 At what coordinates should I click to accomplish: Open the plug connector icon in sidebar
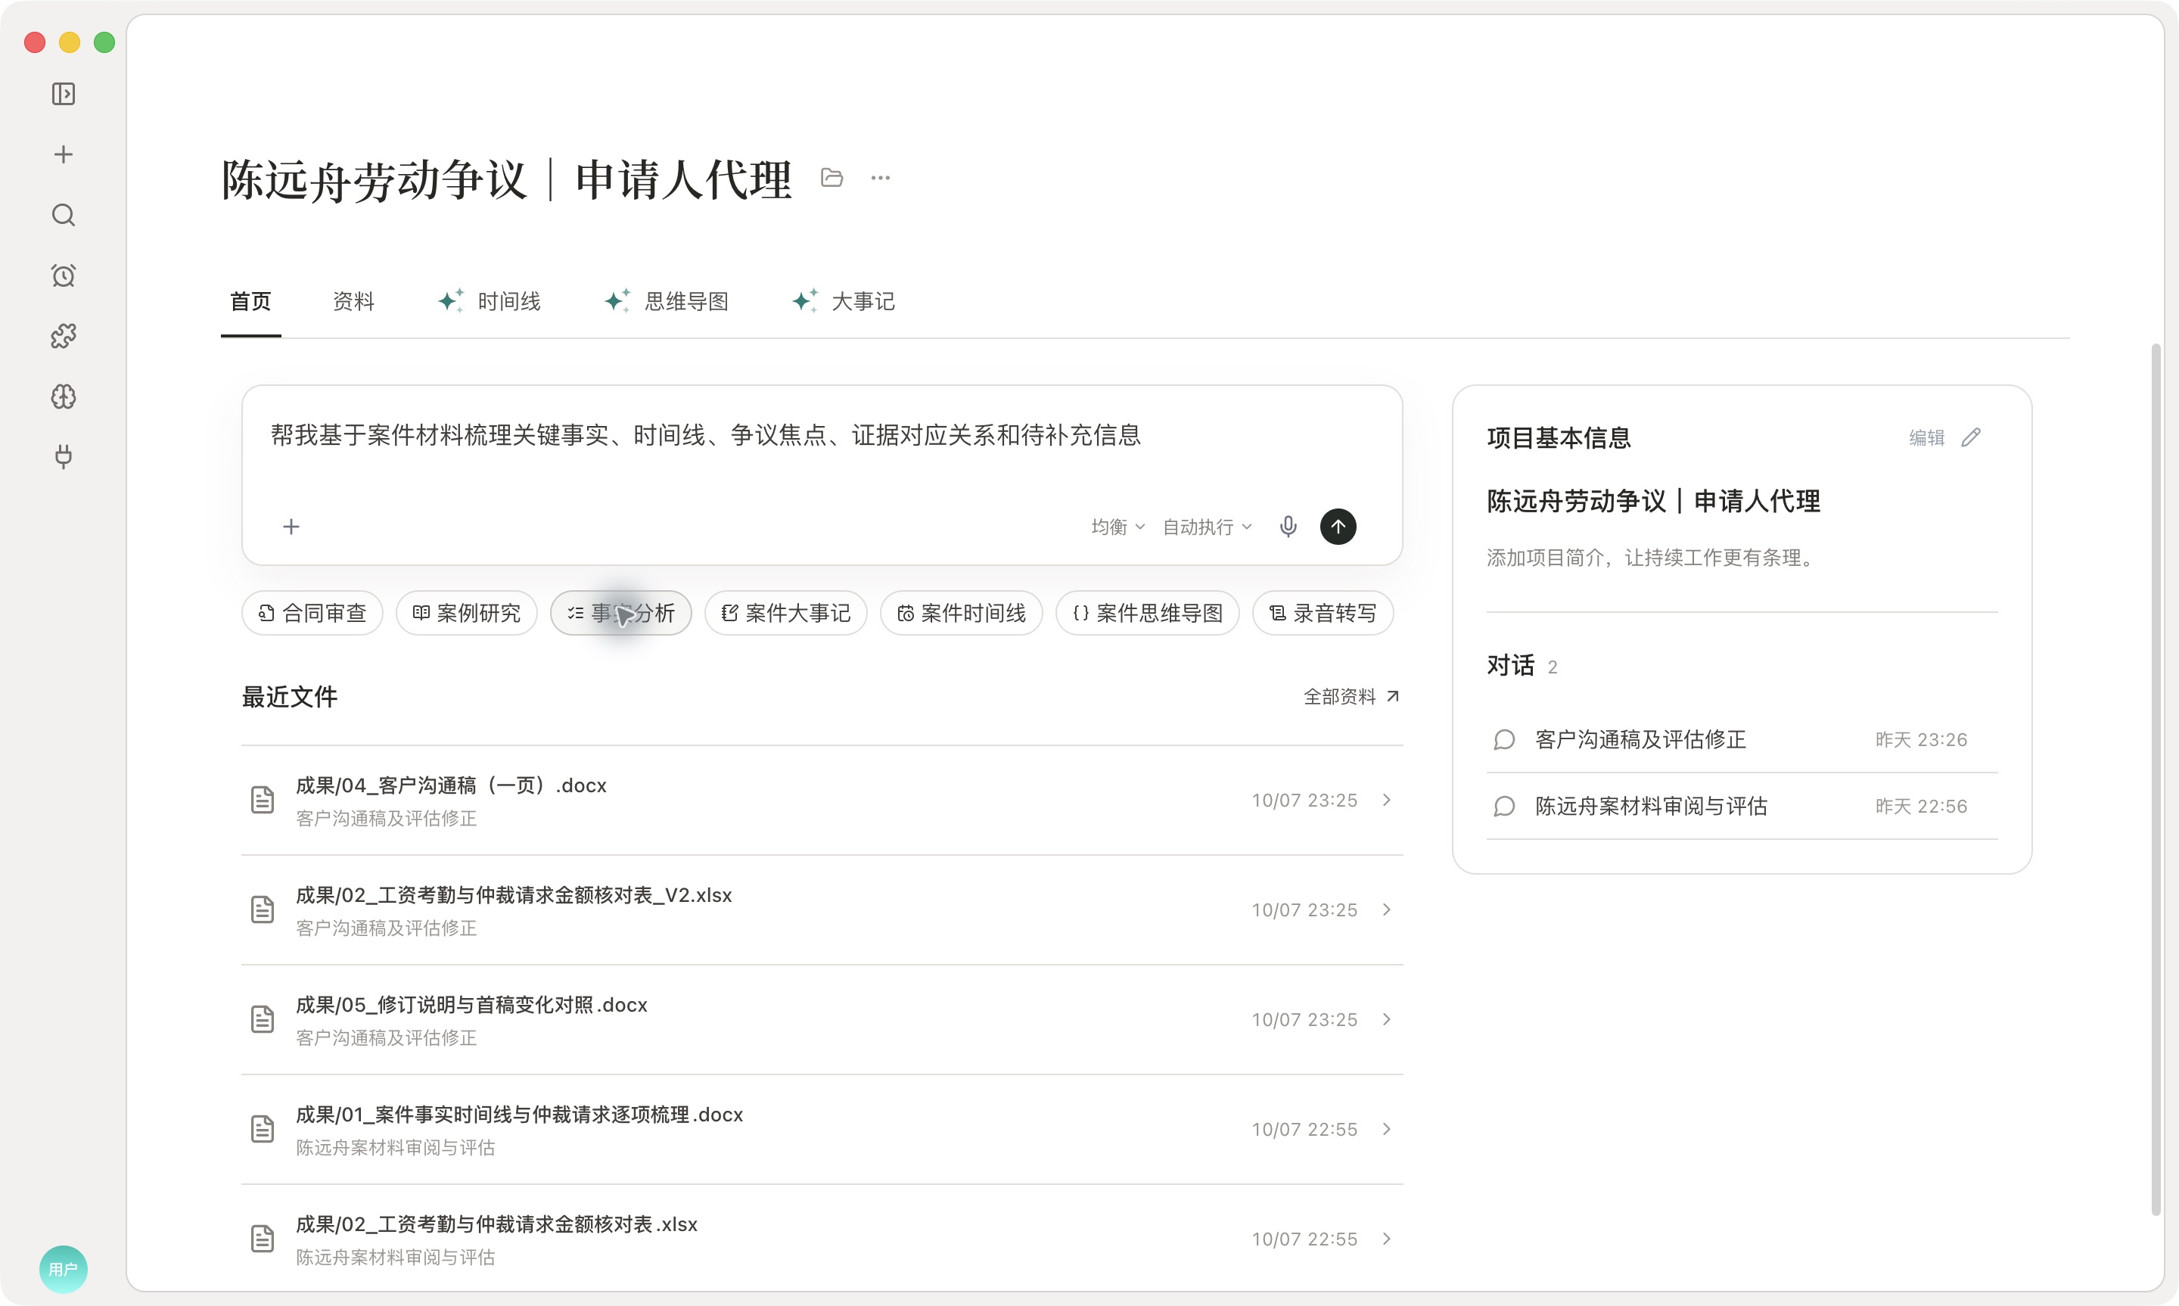(64, 457)
